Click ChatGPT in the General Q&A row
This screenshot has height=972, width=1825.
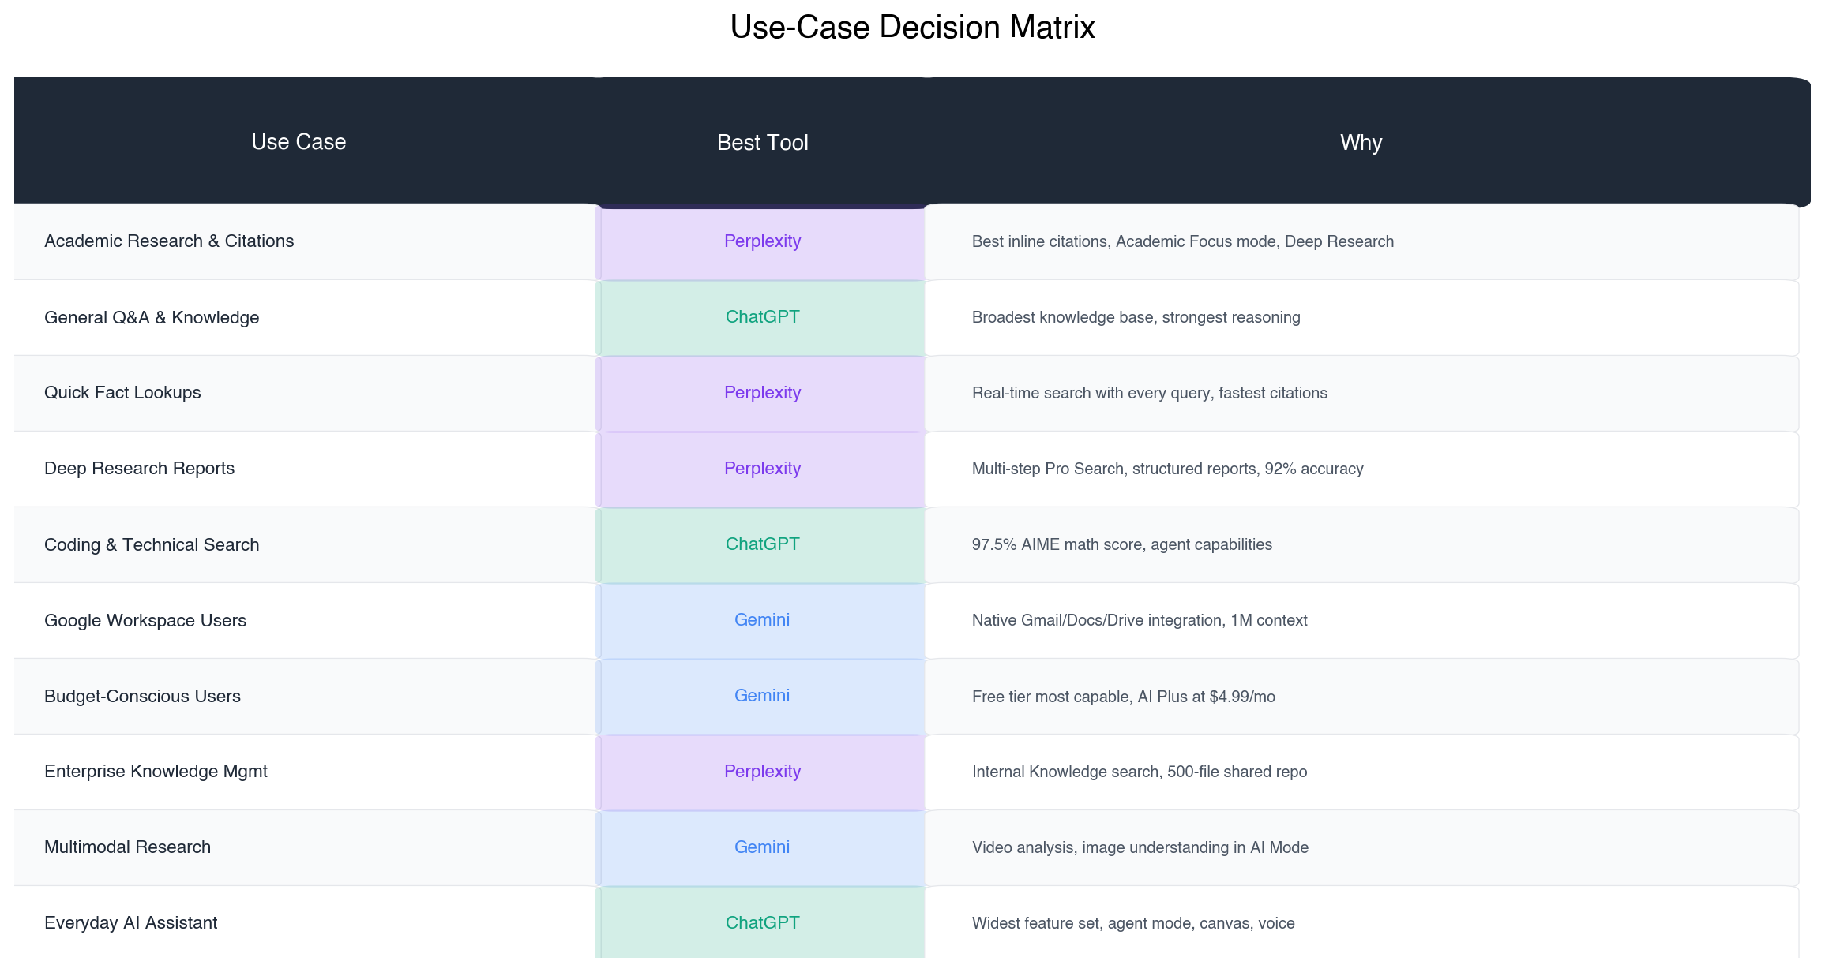(762, 317)
